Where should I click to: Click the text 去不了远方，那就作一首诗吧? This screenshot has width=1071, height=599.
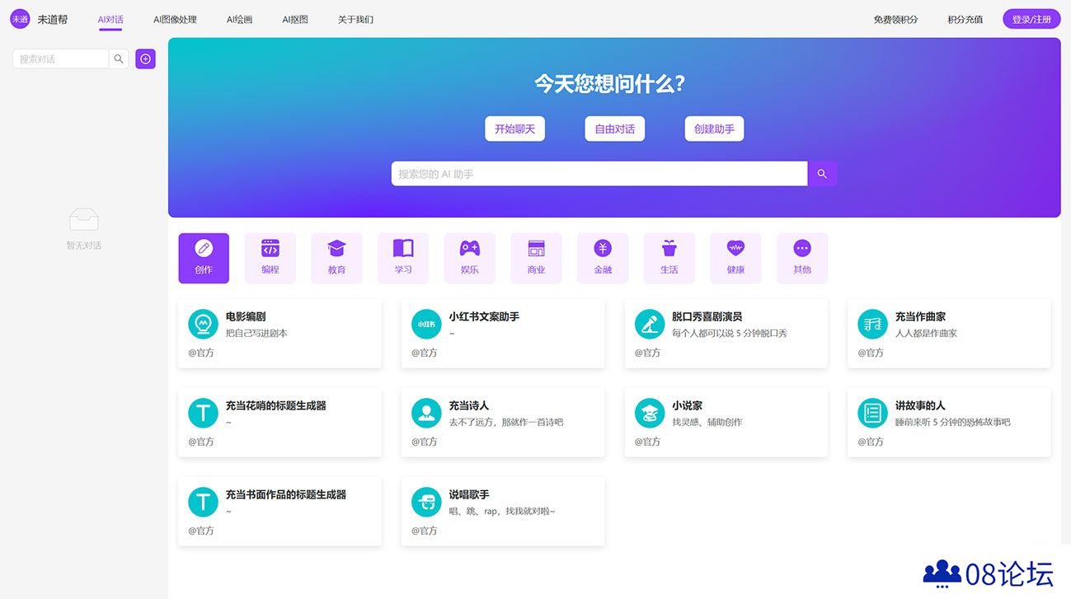[506, 423]
